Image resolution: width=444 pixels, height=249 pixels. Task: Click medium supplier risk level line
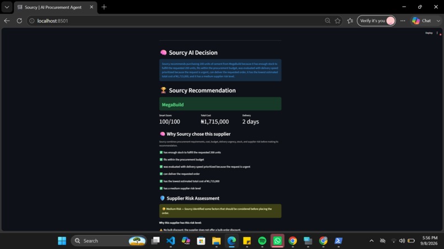tap(180, 188)
